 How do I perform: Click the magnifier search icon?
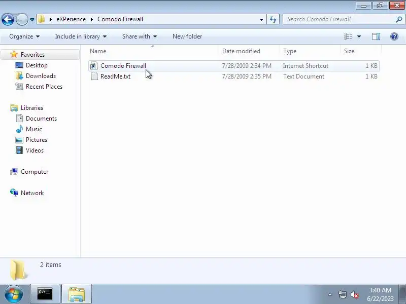399,19
